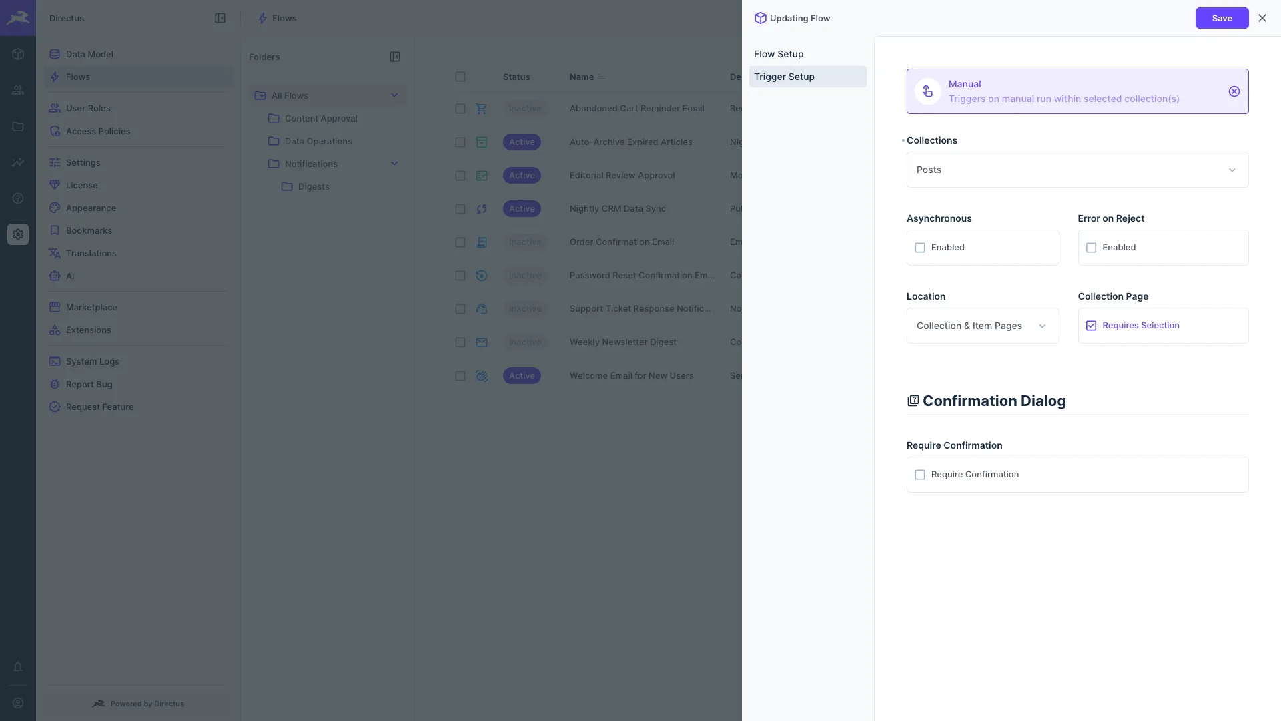Click the Welcome Email waving hand icon

click(482, 376)
